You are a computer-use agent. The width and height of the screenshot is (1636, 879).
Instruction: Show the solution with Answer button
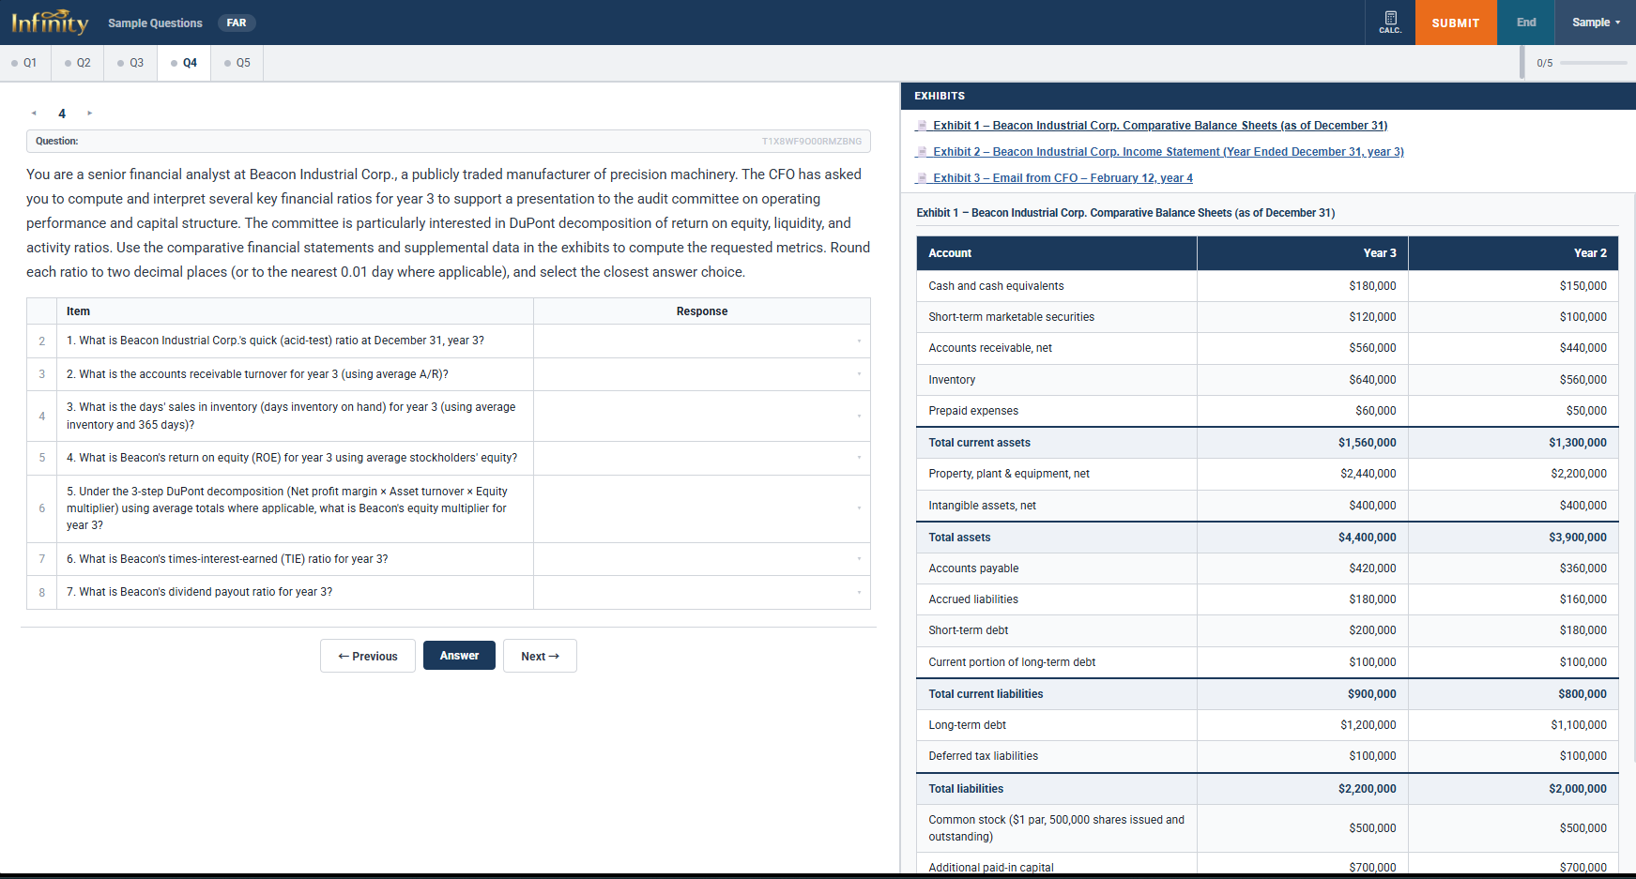[459, 656]
